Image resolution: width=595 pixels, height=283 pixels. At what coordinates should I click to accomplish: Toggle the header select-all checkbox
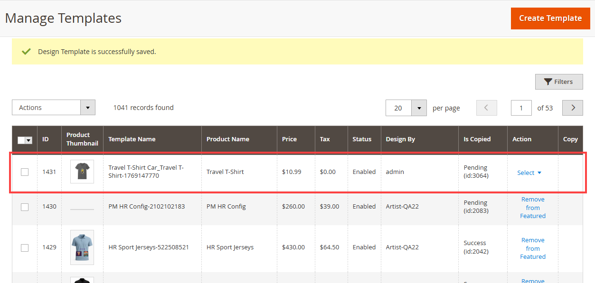pyautogui.click(x=21, y=140)
